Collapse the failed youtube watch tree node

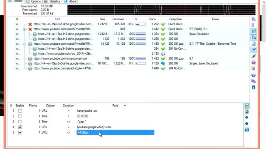tap(25, 29)
